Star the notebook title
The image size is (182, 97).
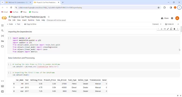(49, 17)
